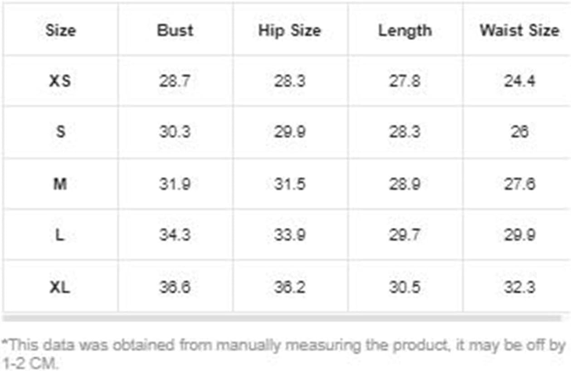Select the M size row label
Image resolution: width=571 pixels, height=371 pixels.
pyautogui.click(x=60, y=184)
